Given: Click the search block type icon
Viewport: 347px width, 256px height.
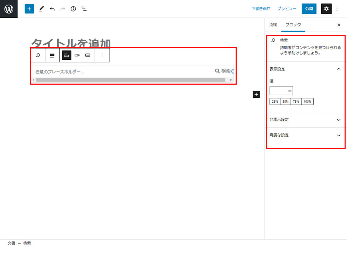Looking at the screenshot, I should coord(38,55).
